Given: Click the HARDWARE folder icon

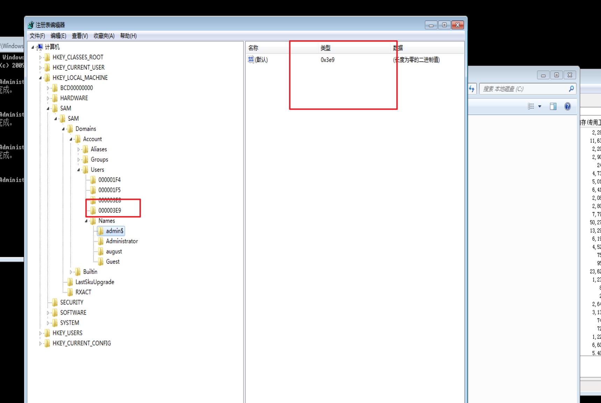Looking at the screenshot, I should click(x=55, y=98).
